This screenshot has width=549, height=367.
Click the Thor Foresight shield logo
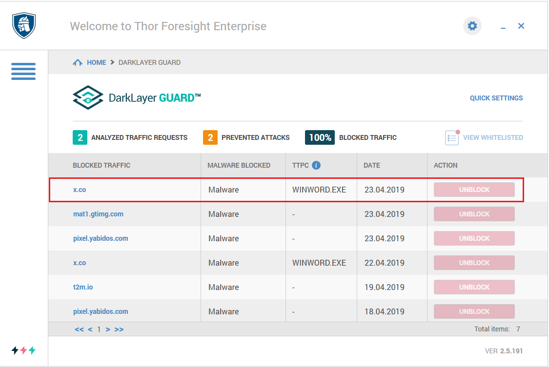24,25
